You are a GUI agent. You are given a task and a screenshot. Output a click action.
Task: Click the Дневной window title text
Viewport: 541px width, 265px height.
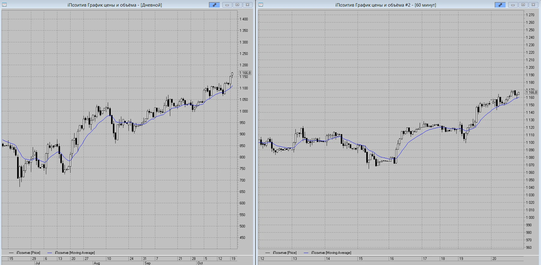click(115, 5)
